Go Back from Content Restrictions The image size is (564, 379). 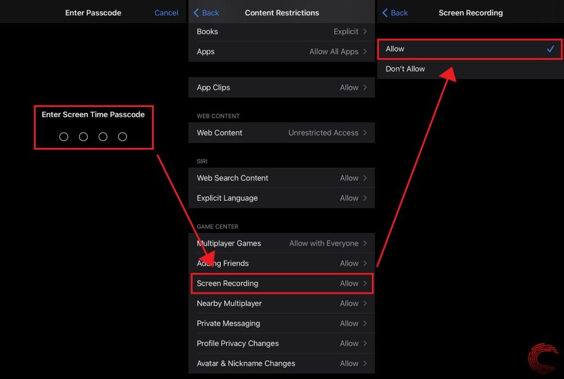pyautogui.click(x=206, y=13)
